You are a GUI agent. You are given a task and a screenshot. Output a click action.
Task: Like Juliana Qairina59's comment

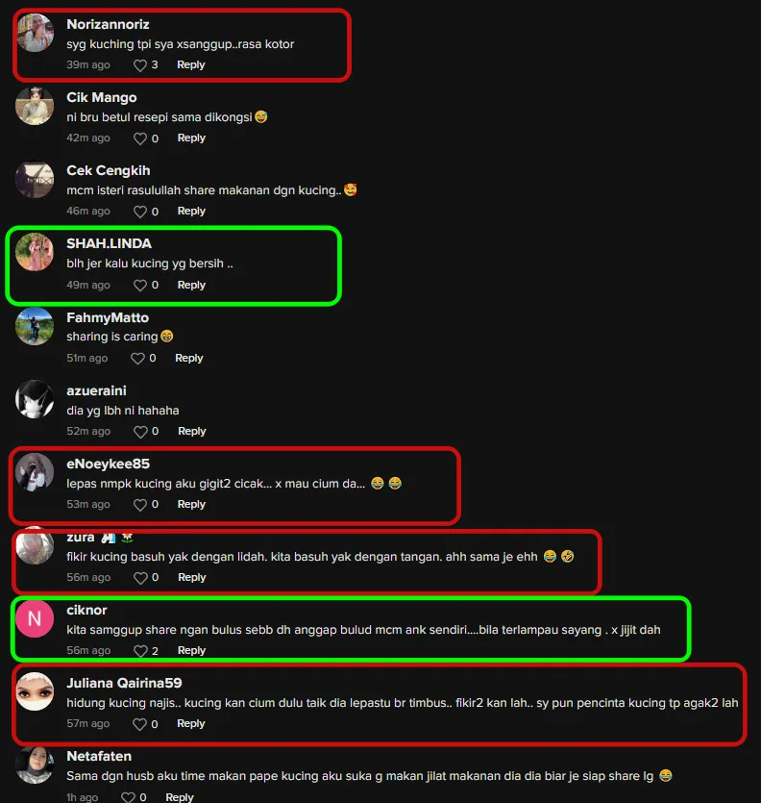139,724
